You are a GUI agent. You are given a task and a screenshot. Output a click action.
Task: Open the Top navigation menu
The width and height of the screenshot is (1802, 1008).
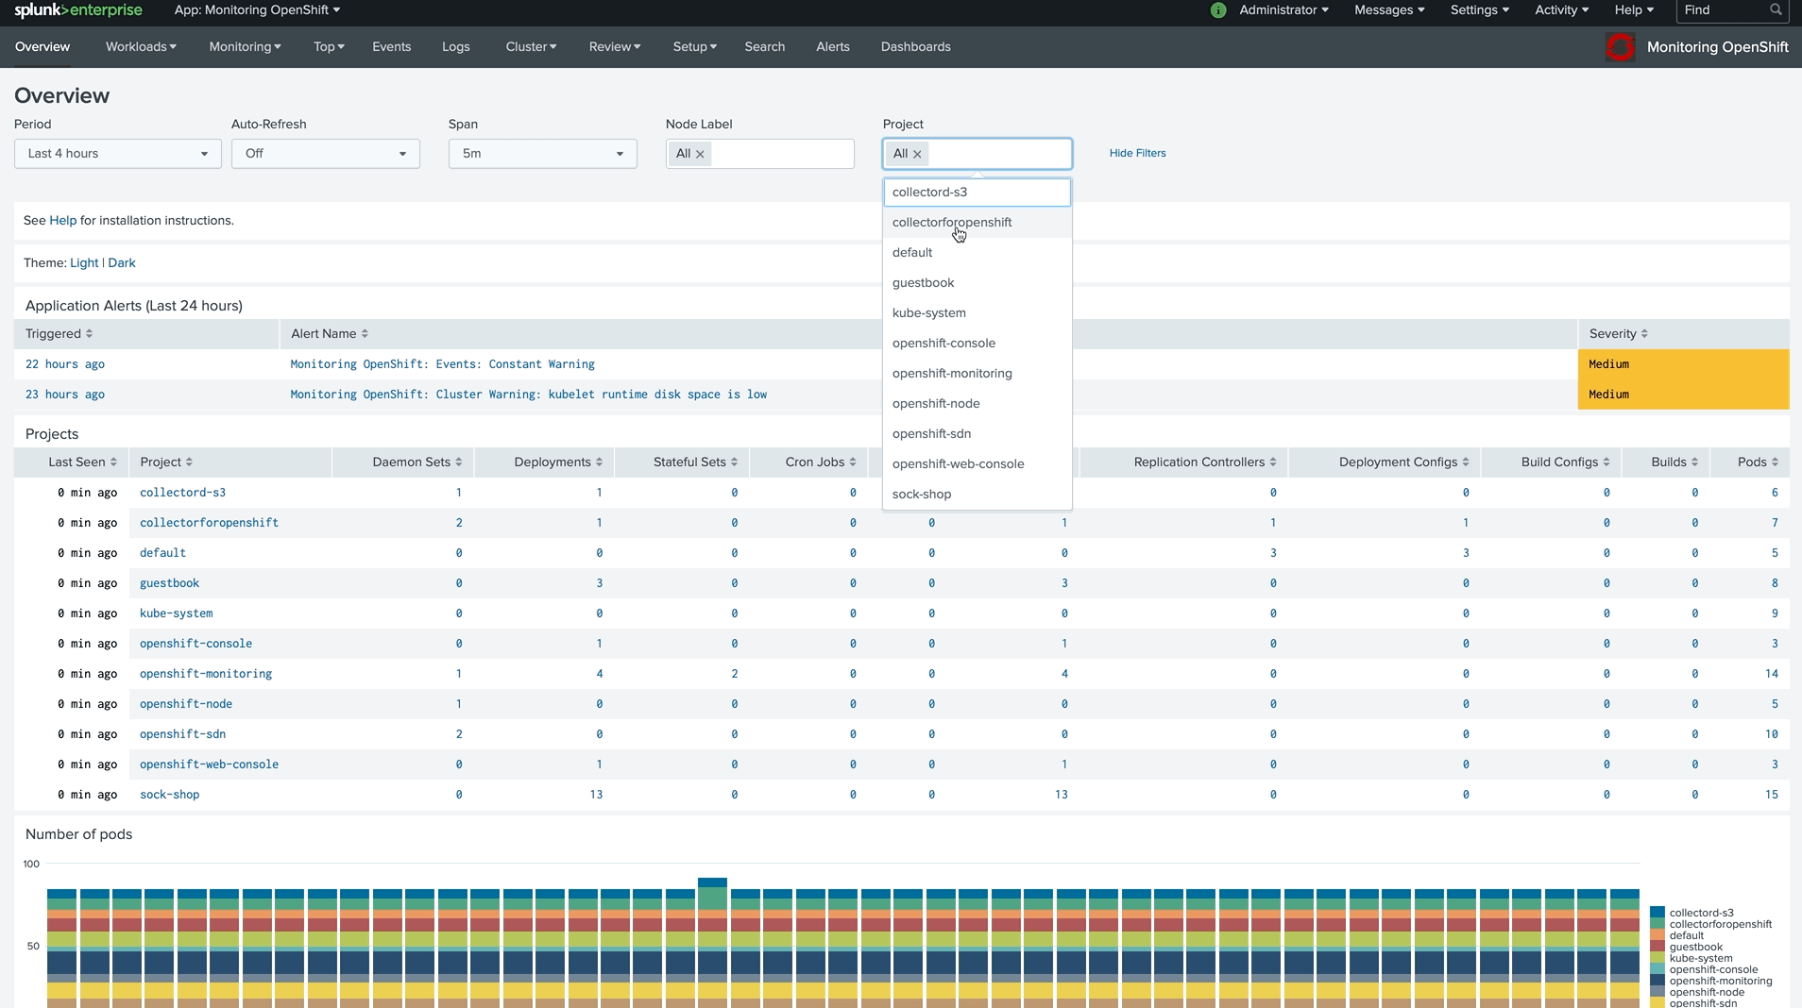pos(329,47)
